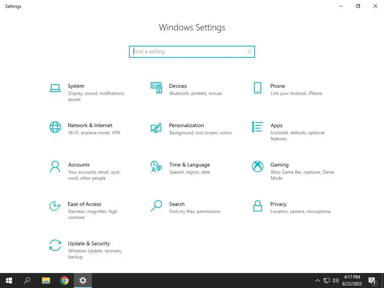This screenshot has height=288, width=384.
Task: Click 'Narrator, magnifier, high contrast' text
Action: click(x=93, y=214)
